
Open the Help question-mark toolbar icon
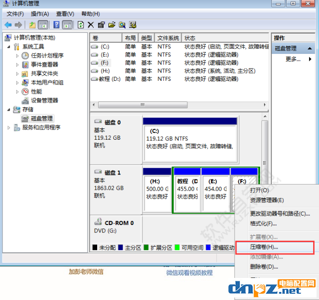[x=56, y=25]
